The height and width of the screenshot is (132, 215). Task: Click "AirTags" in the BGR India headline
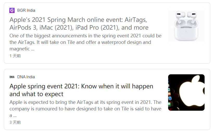coord(136,20)
